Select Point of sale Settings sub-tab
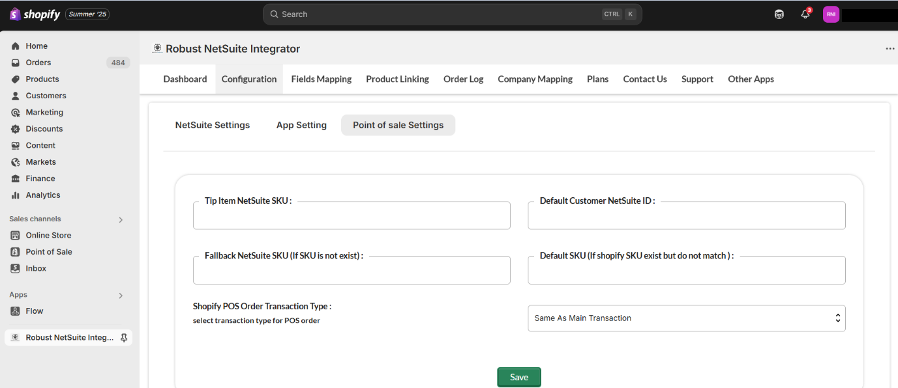 pos(398,125)
